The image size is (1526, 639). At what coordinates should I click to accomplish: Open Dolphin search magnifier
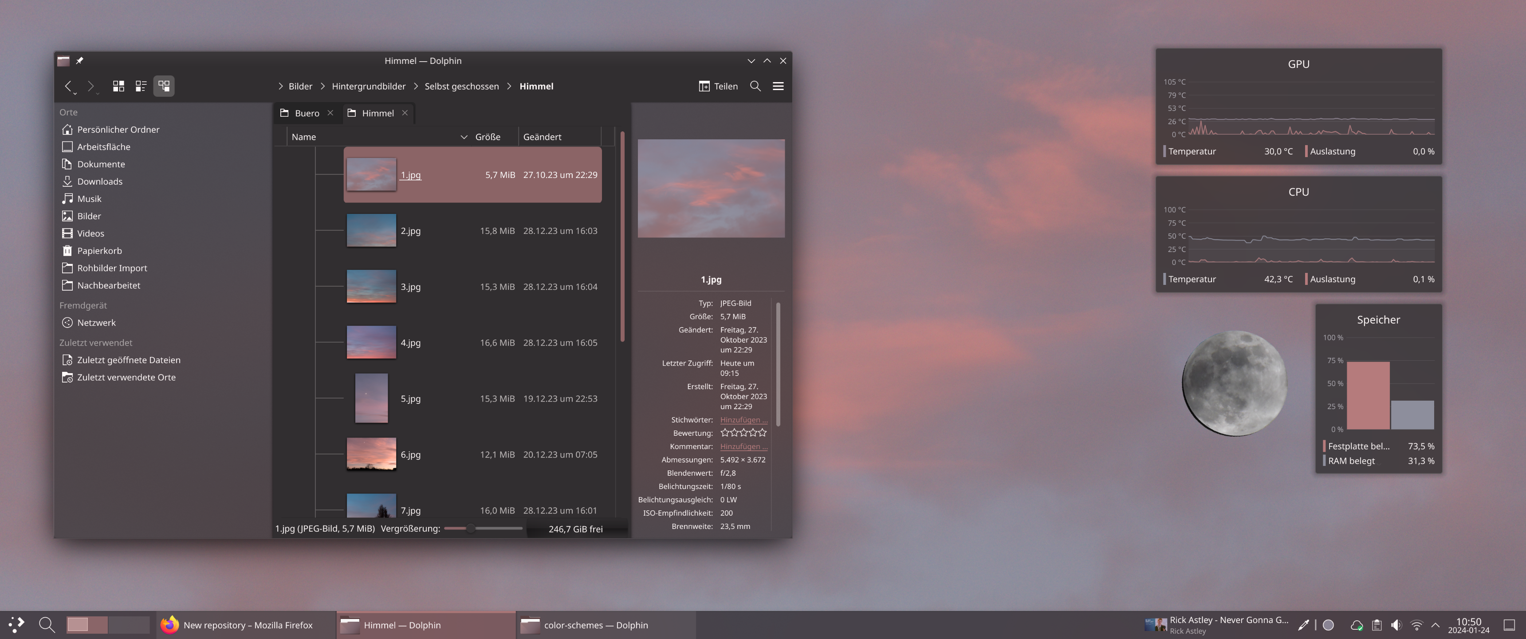(x=755, y=86)
